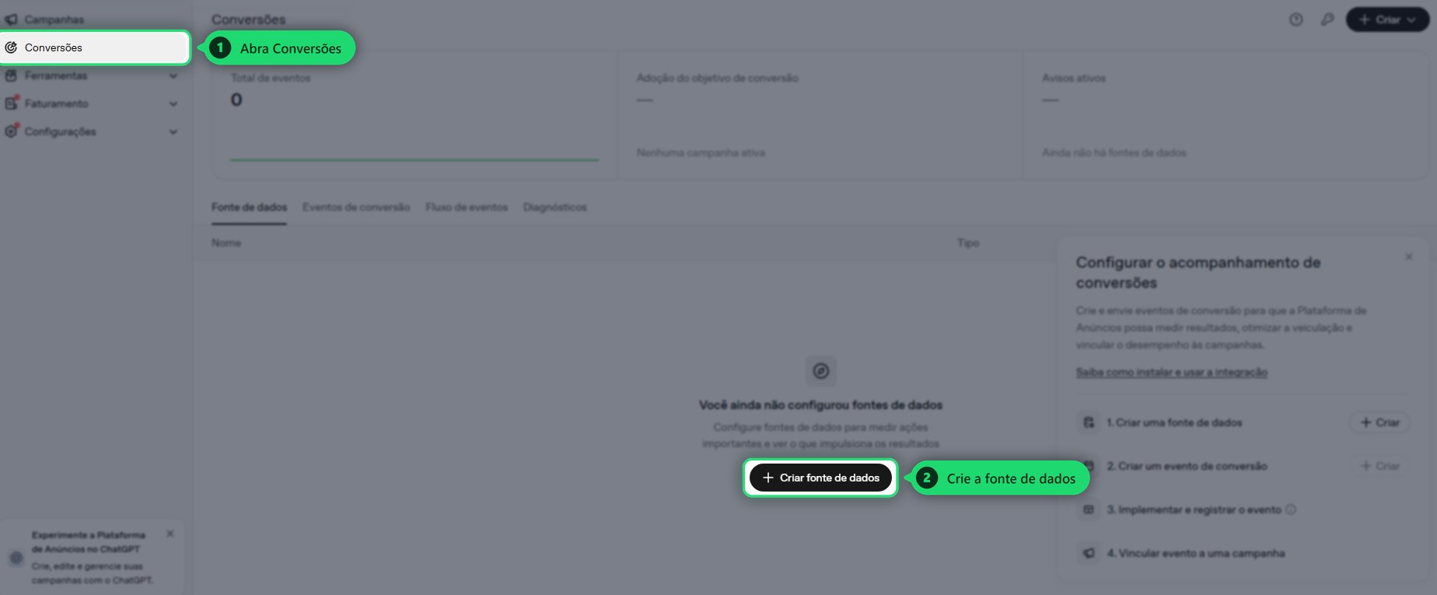Open Saiba como instalar e usar a integração link
This screenshot has height=595, width=1437.
[1172, 373]
